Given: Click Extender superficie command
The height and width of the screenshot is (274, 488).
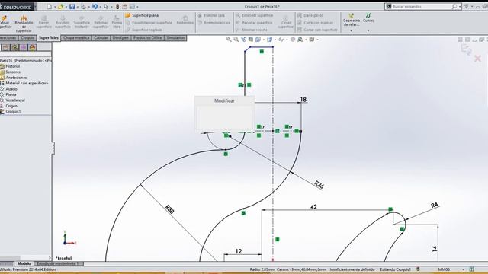Looking at the screenshot, I should pyautogui.click(x=254, y=15).
